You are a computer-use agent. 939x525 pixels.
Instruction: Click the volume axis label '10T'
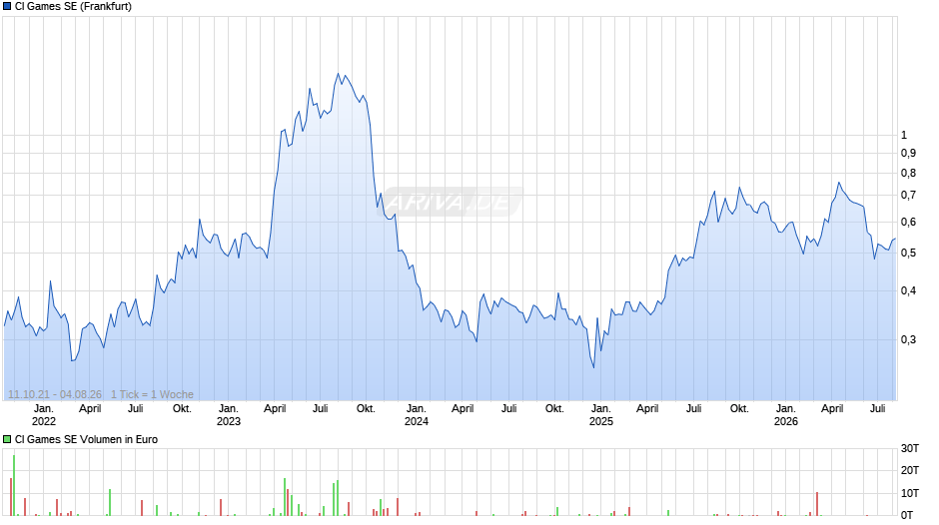click(x=910, y=493)
